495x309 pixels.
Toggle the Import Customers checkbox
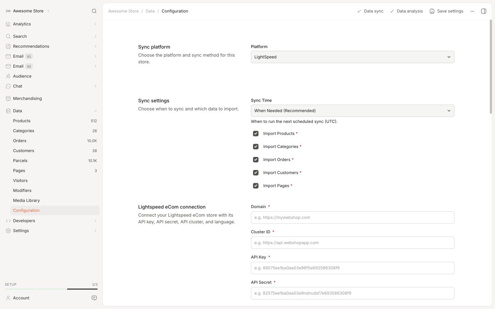click(x=256, y=173)
